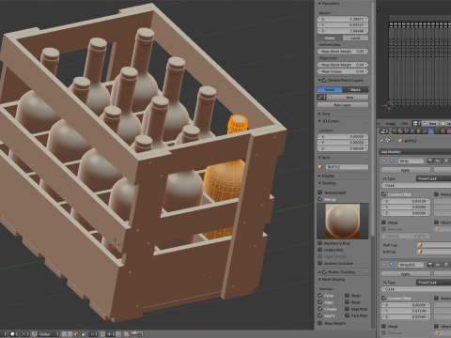Image resolution: width=451 pixels, height=338 pixels.
Task: Click the object icon in End Cap field
Action: click(420, 252)
